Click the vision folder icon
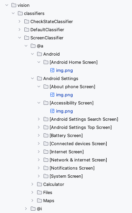The height and width of the screenshot is (213, 132). pyautogui.click(x=14, y=5)
